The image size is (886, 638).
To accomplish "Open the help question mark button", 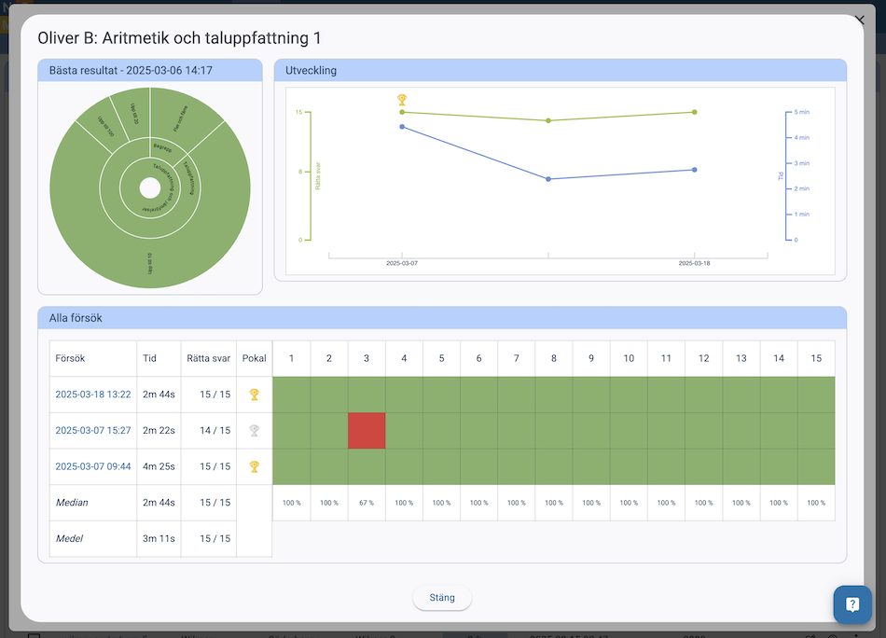I will 851,604.
